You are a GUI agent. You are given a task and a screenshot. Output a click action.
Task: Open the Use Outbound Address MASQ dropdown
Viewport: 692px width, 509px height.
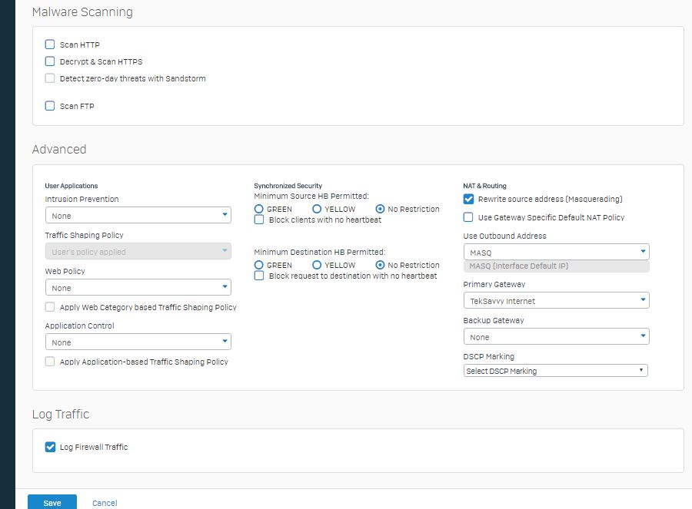pos(557,252)
